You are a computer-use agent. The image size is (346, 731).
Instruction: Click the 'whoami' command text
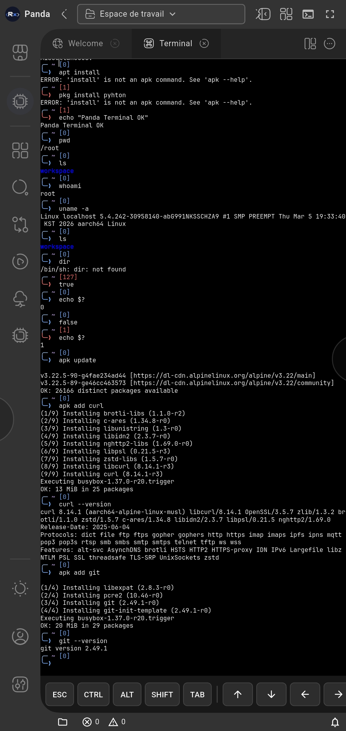click(x=70, y=186)
